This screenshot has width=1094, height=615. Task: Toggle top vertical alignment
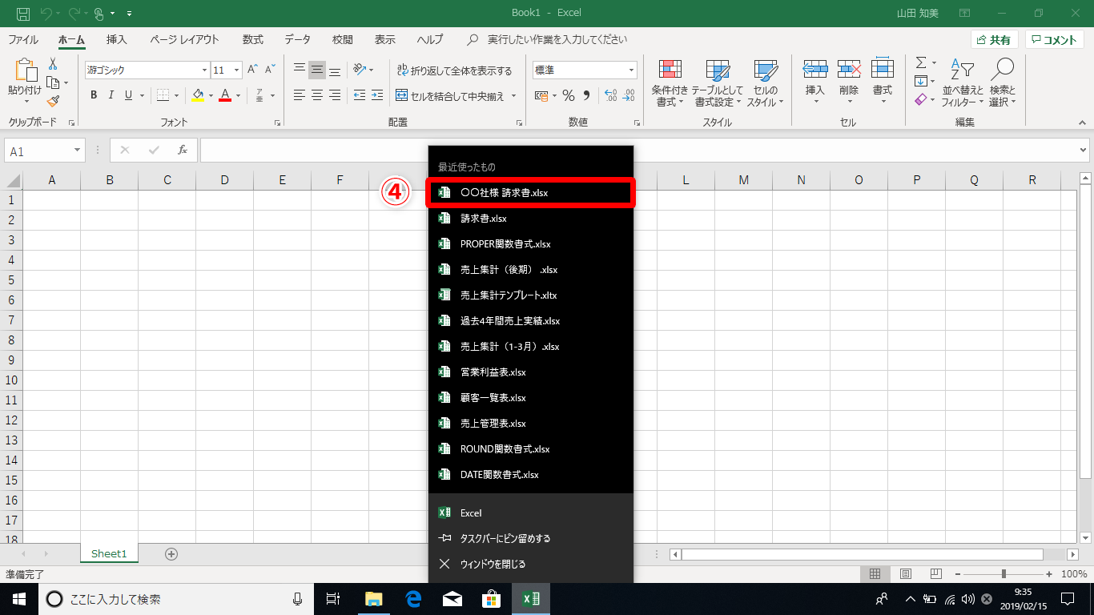point(300,70)
